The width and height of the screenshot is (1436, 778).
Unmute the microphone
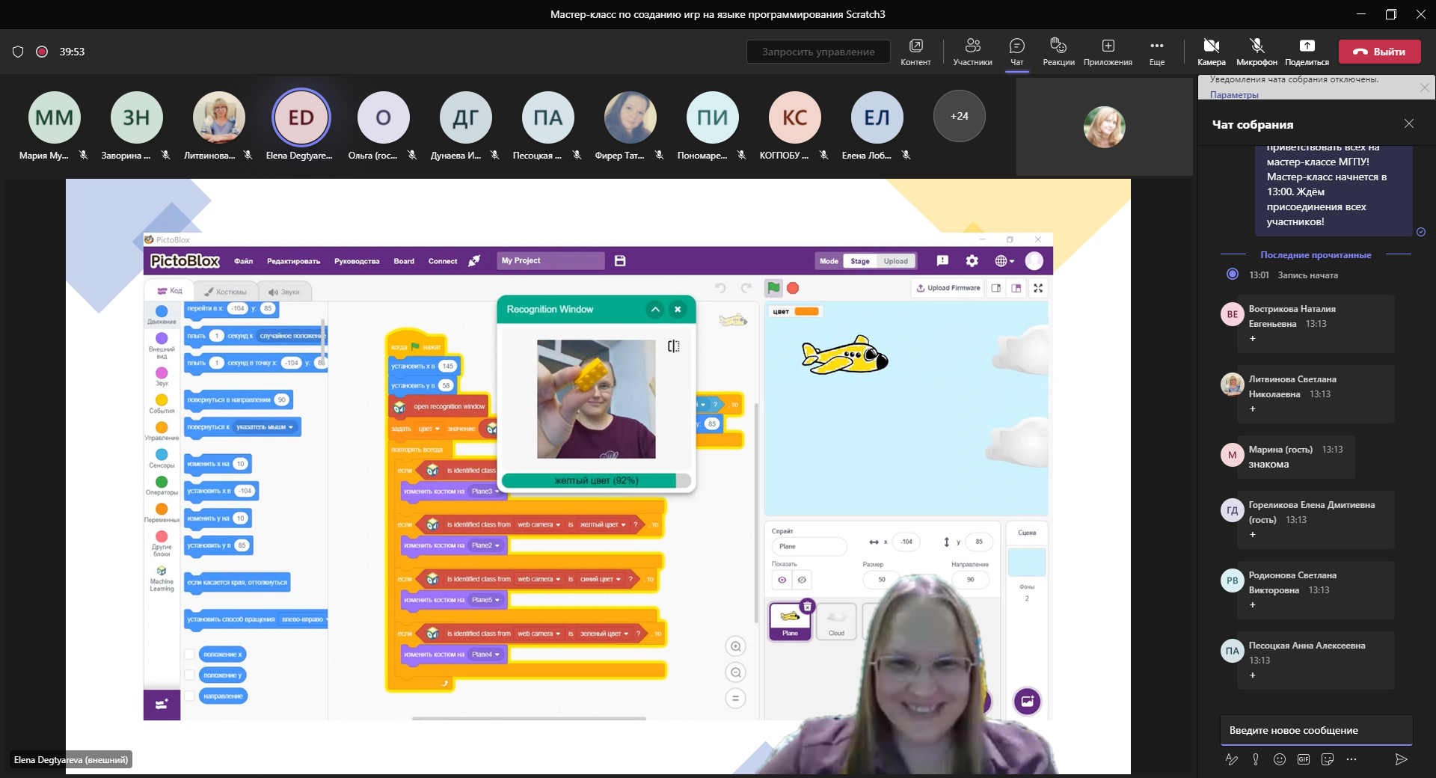coord(1256,51)
